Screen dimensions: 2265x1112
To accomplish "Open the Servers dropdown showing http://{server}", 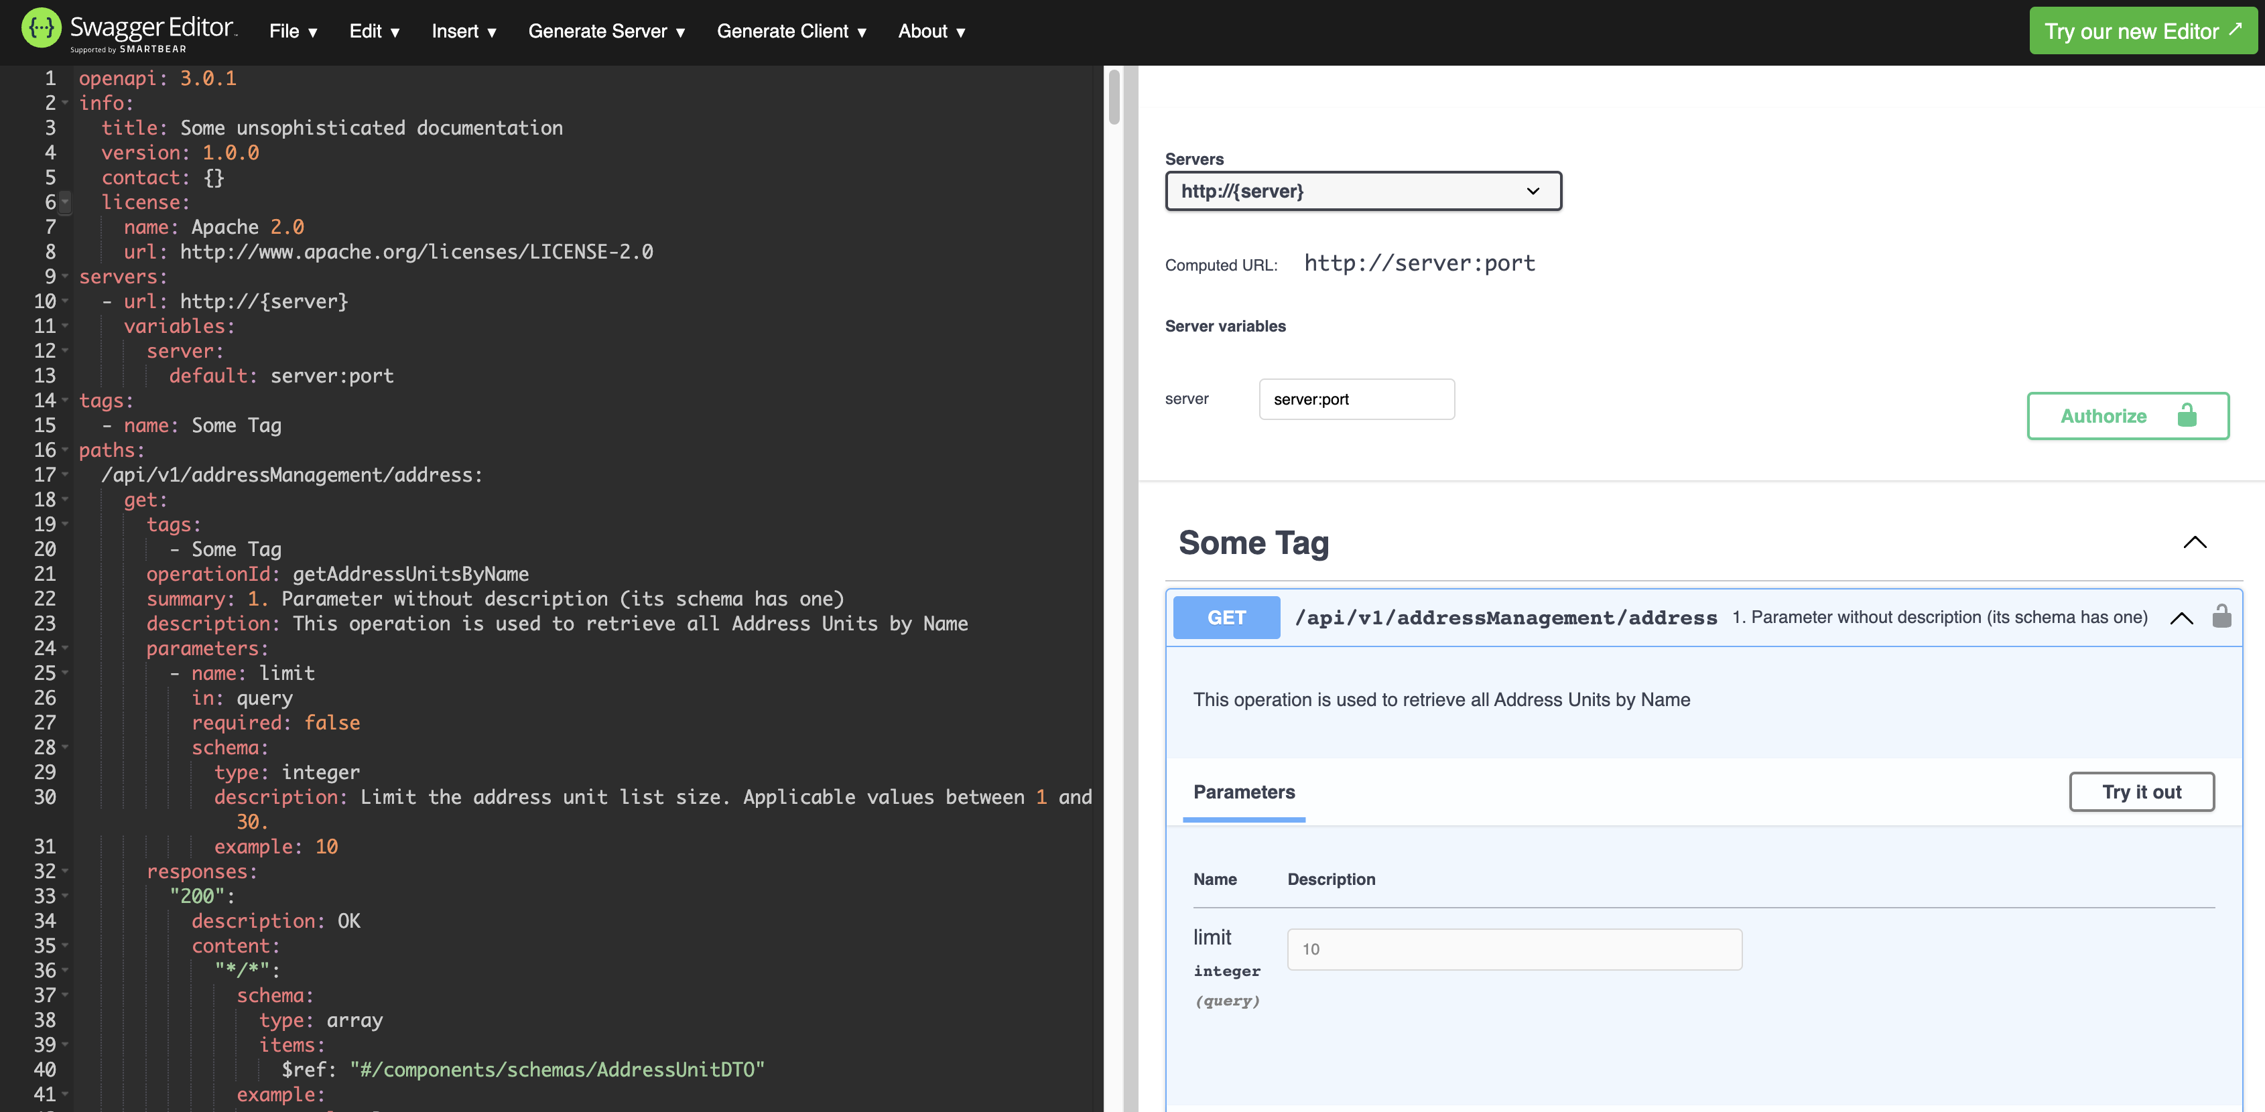I will pos(1362,191).
